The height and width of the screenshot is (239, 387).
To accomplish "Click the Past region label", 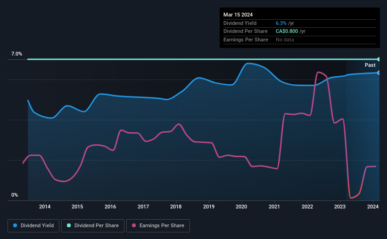I will tap(370, 65).
